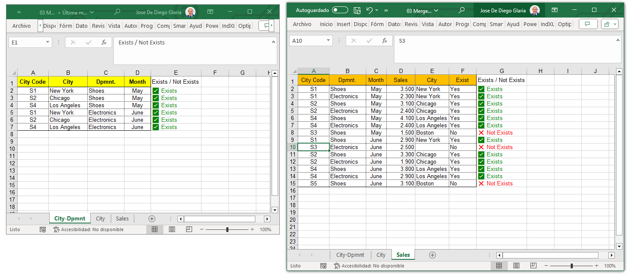Click the Insert Function fx icon in right window
This screenshot has height=276, width=634.
(x=385, y=41)
